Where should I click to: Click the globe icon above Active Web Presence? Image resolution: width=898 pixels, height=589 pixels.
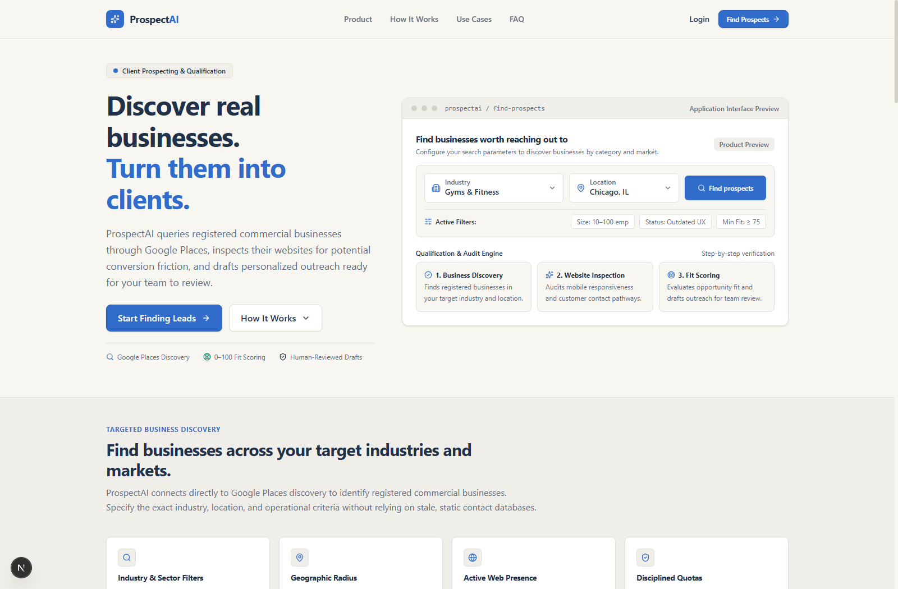tap(473, 558)
